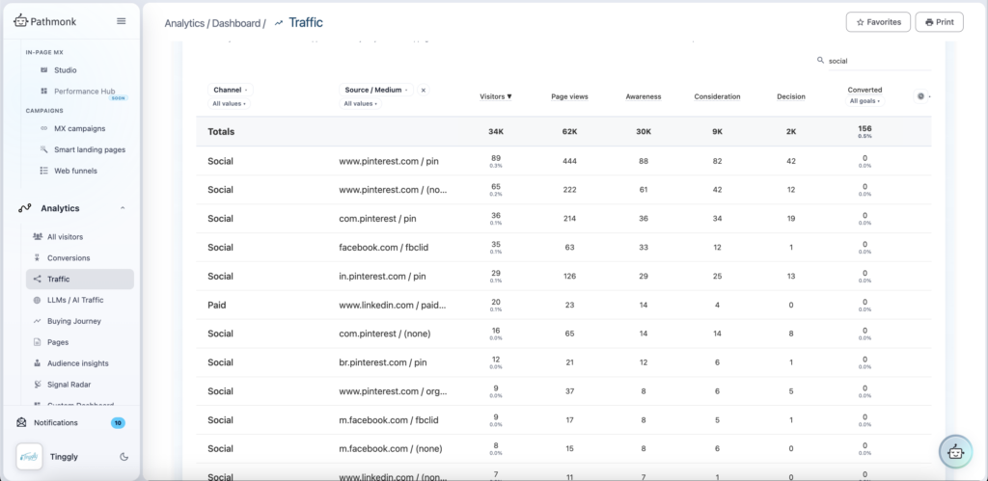The width and height of the screenshot is (988, 481).
Task: Open the Pathmonk chatbot bubble
Action: click(x=956, y=451)
